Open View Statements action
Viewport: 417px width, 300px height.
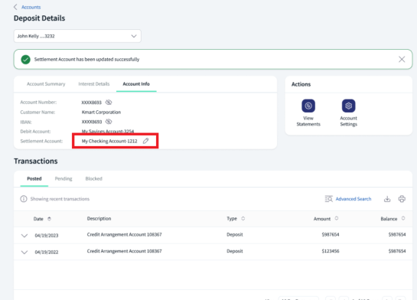click(x=308, y=112)
